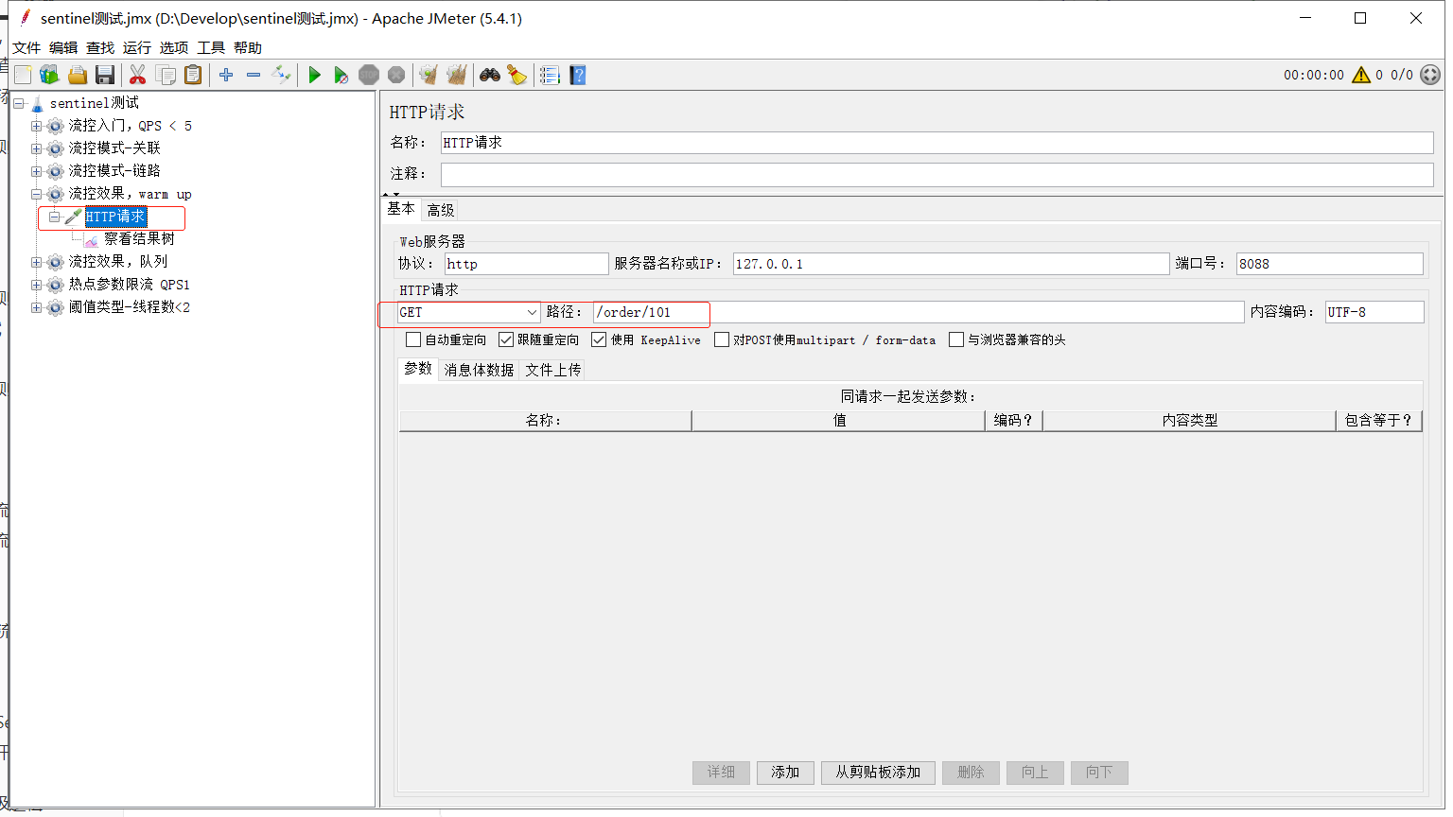
Task: Click the Start no pauses icon
Action: (x=341, y=75)
